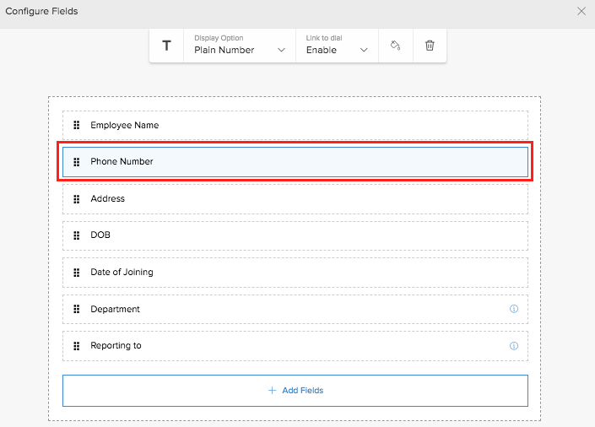The width and height of the screenshot is (595, 427).
Task: Click the Reporting to info icon
Action: [514, 346]
